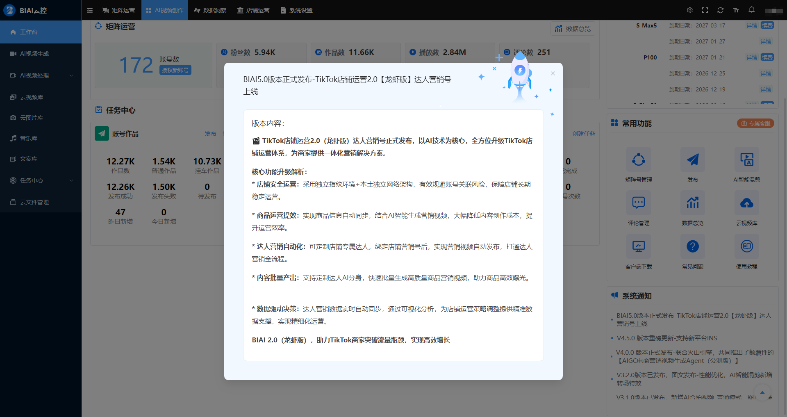
Task: Open AI视频生成 in sidebar
Action: tap(41, 54)
